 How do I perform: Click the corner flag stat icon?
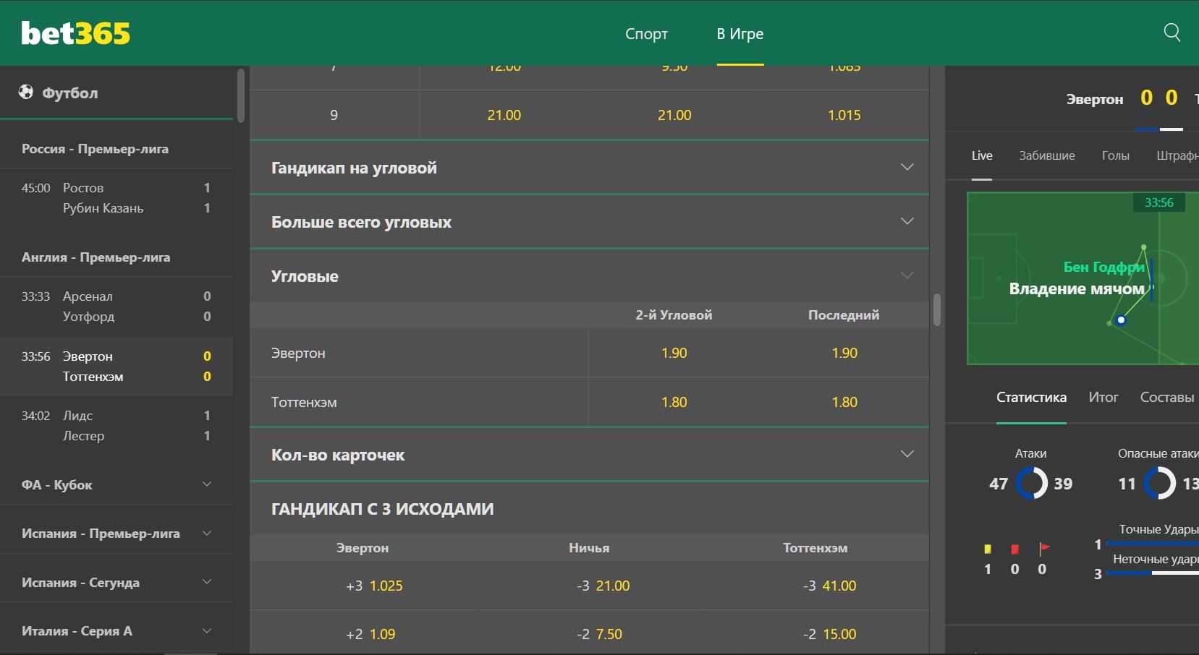1043,549
